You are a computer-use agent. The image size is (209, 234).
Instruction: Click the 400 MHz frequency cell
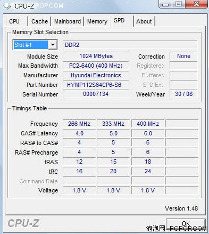coord(148,124)
